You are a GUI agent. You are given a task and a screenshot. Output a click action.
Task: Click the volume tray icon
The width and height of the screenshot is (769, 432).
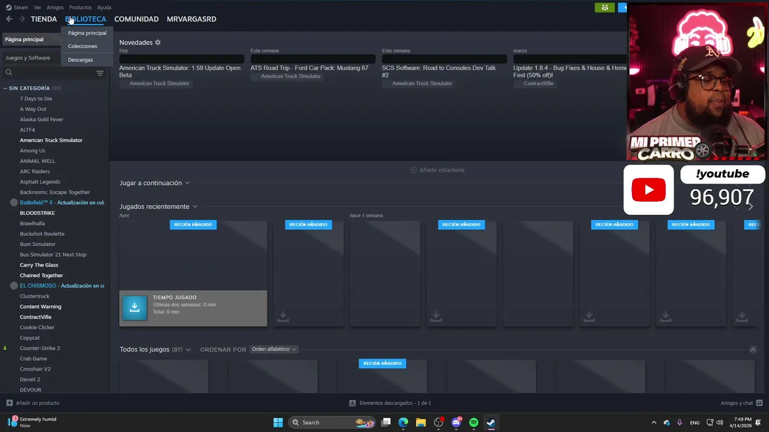click(x=719, y=422)
